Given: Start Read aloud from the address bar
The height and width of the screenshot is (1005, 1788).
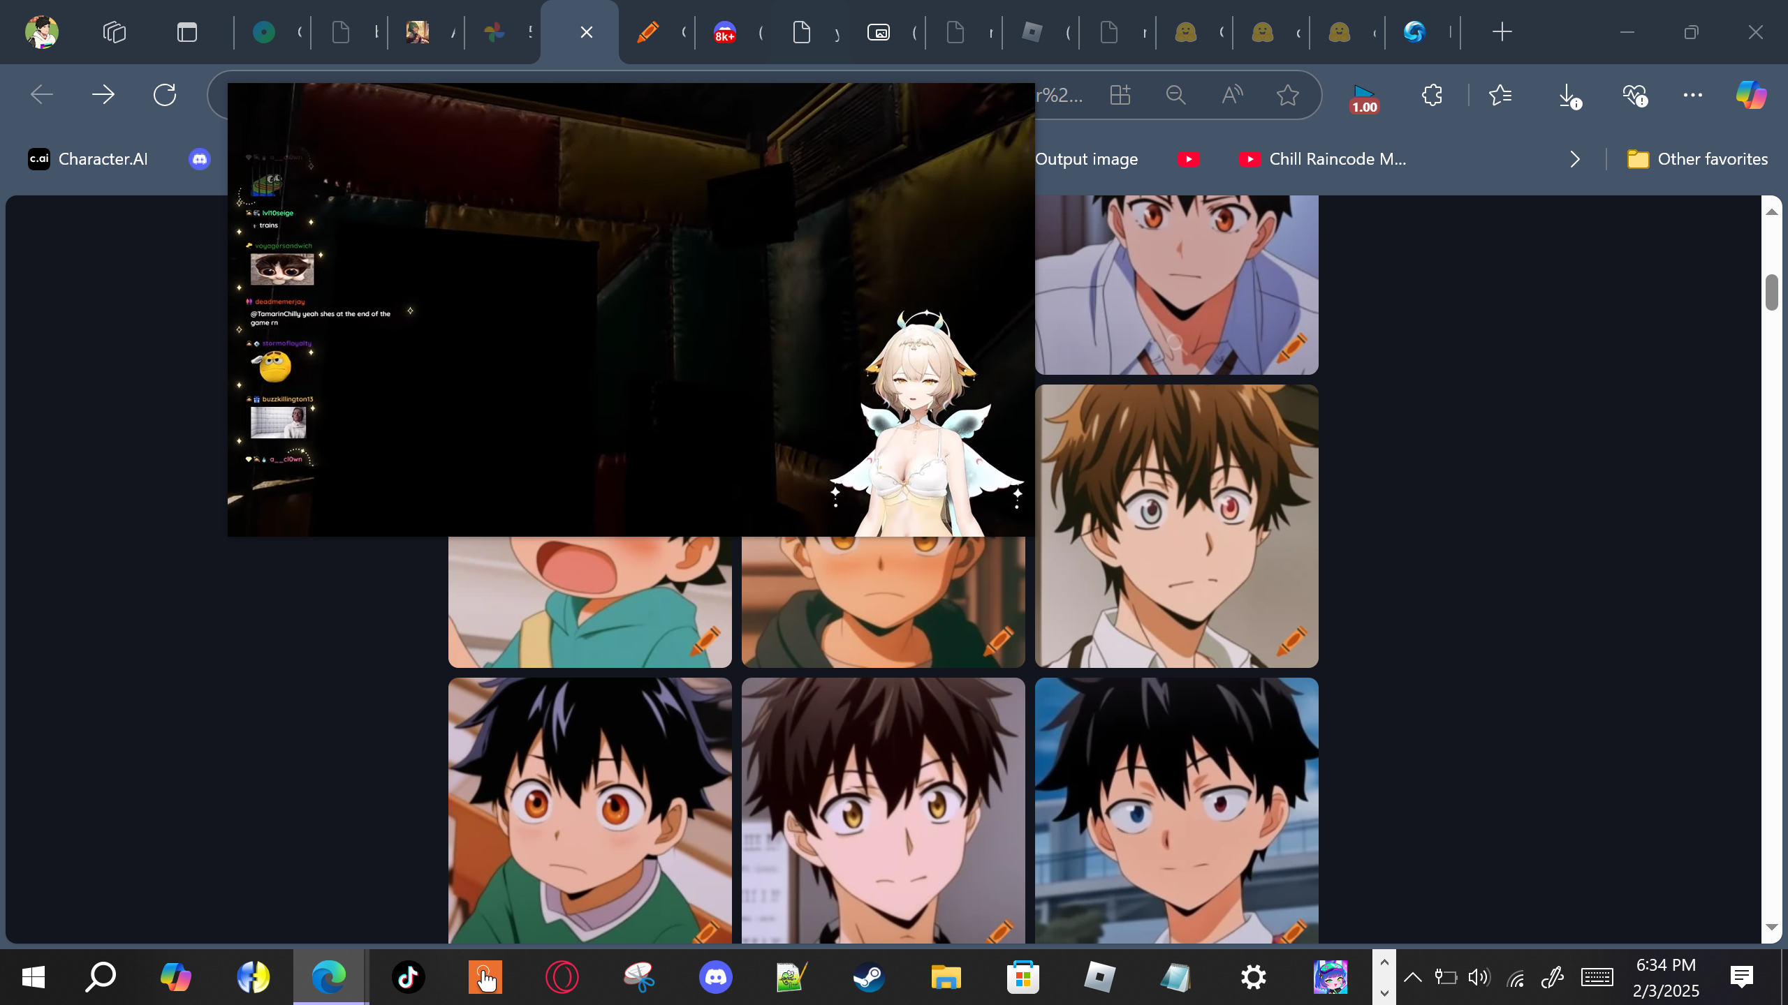Looking at the screenshot, I should click(1232, 95).
